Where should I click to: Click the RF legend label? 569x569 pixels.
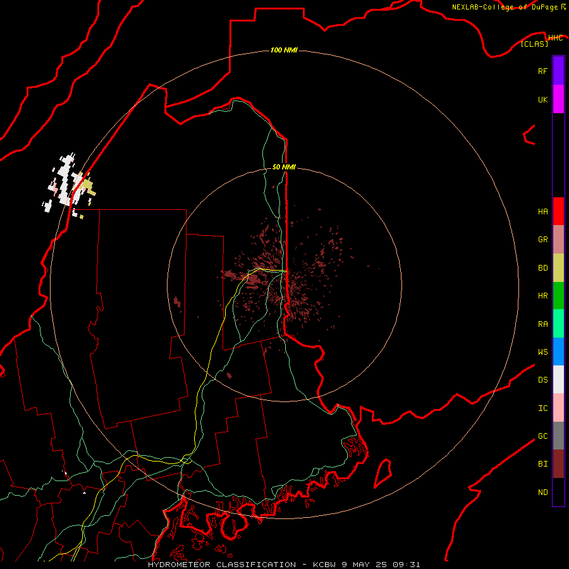(542, 71)
